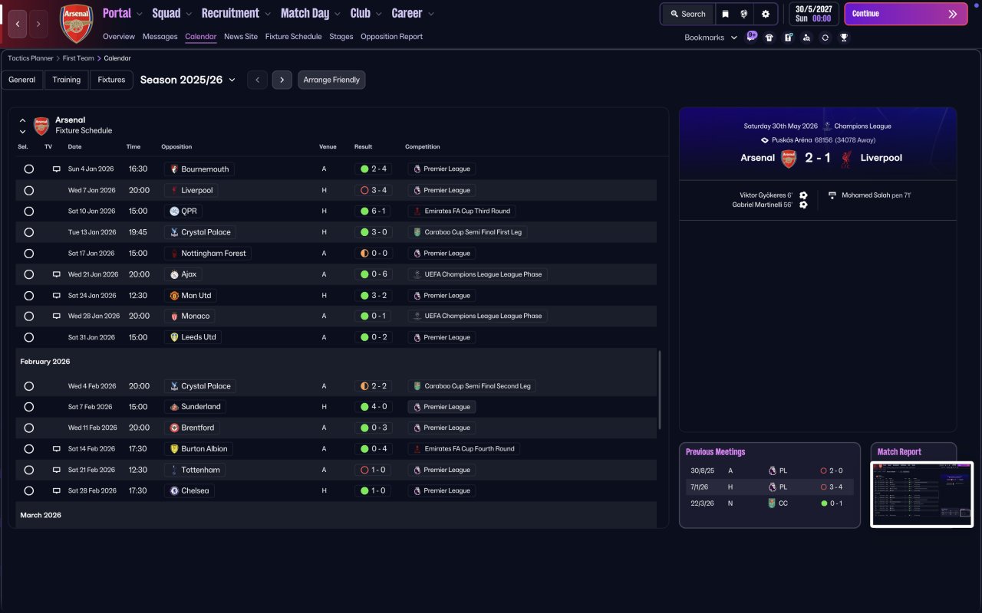Click the Search button
Screen dimensions: 982x613
click(x=687, y=14)
